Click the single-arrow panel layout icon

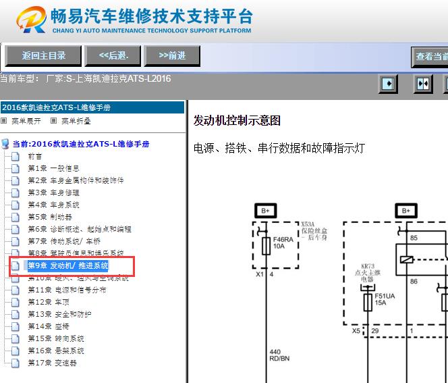(x=388, y=84)
